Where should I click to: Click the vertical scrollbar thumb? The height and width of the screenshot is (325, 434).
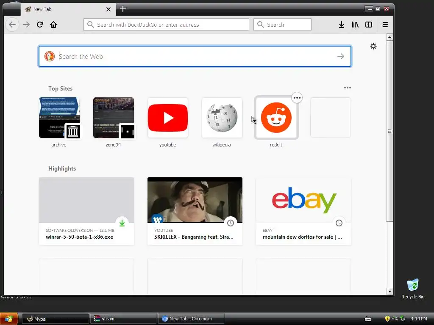tap(390, 131)
